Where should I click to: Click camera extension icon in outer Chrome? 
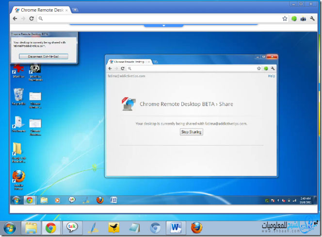click(x=303, y=19)
